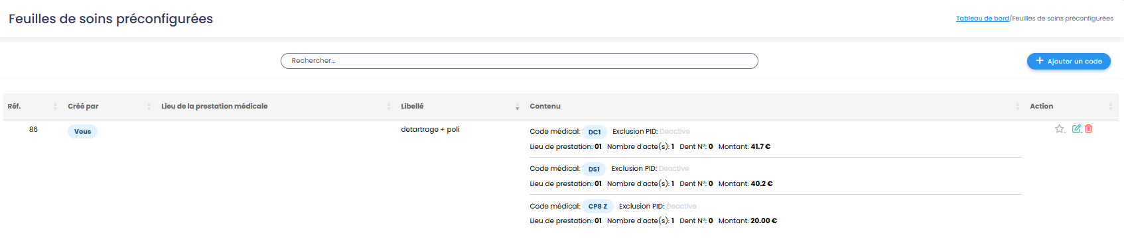
Task: Sort by the Créé par column arrows
Action: point(149,107)
